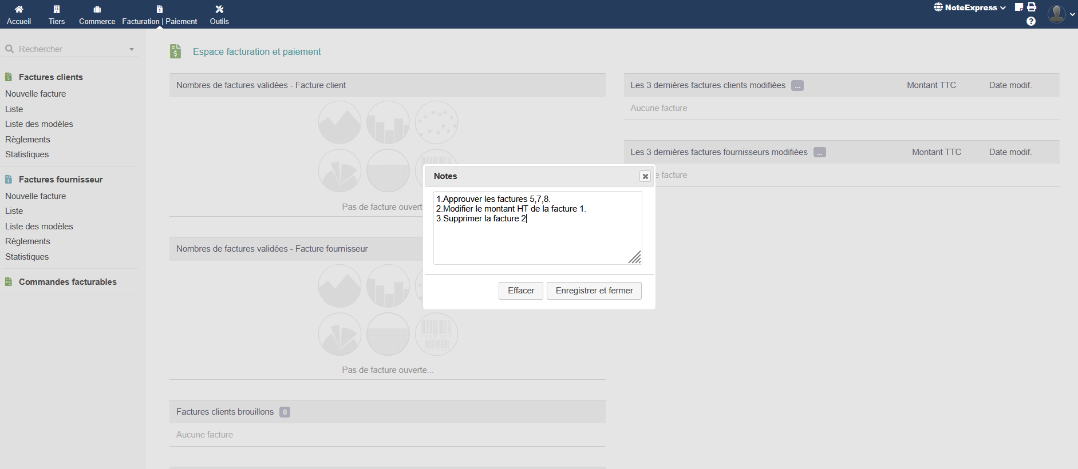Open help via question mark icon
The width and height of the screenshot is (1078, 469).
[x=1031, y=21]
